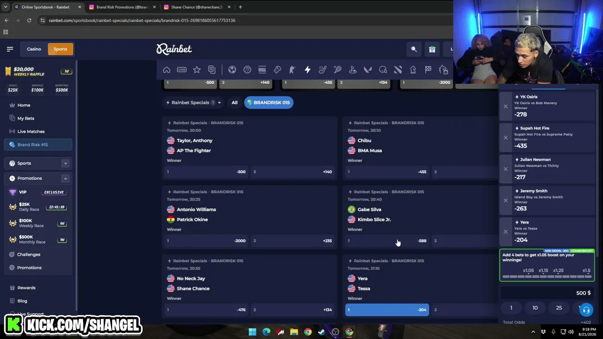Open My Bets in the sidebar
Viewport: 603px width, 339px height.
coord(38,118)
